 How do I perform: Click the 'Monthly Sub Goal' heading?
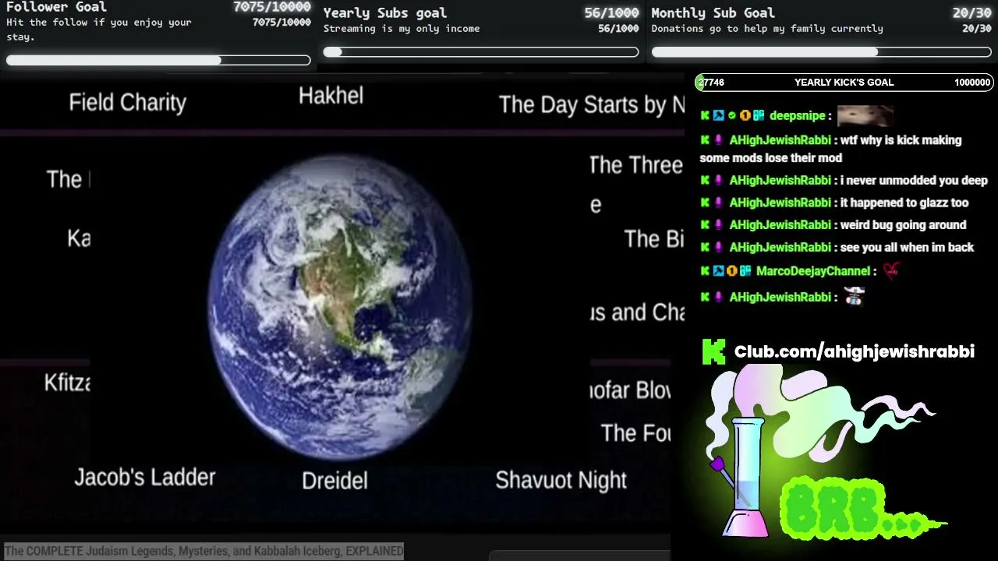tap(713, 12)
